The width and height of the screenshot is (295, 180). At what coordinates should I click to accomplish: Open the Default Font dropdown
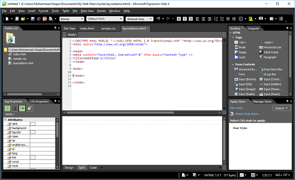tap(105, 19)
